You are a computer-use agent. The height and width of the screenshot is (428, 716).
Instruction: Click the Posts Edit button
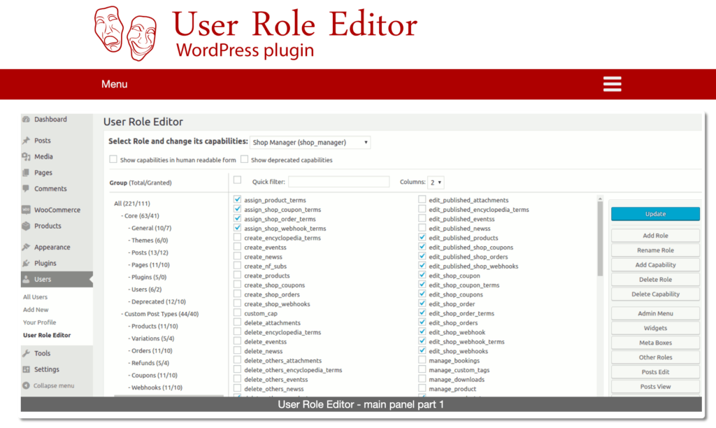pyautogui.click(x=655, y=372)
